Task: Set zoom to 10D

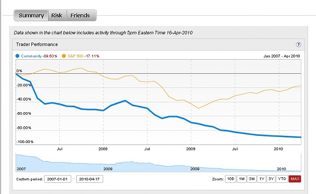Action: coord(231,179)
